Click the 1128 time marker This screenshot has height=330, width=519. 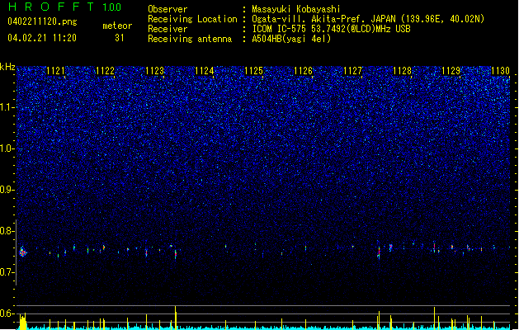tap(402, 71)
